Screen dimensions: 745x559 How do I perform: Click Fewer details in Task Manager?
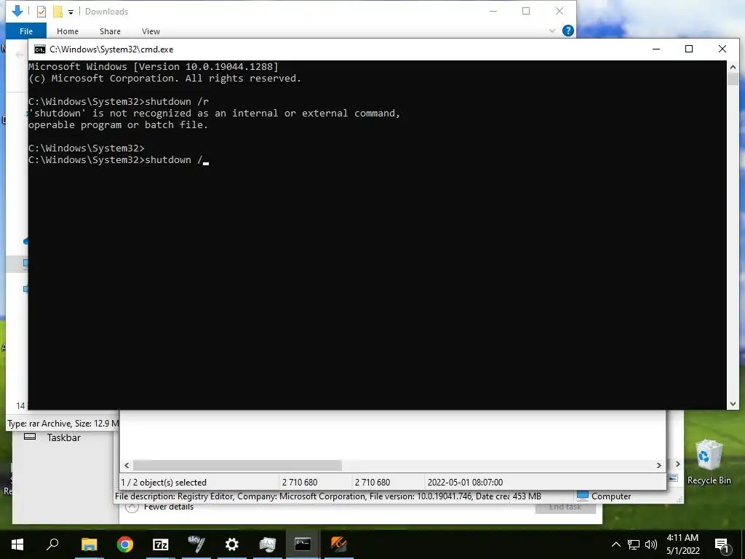[x=169, y=507]
